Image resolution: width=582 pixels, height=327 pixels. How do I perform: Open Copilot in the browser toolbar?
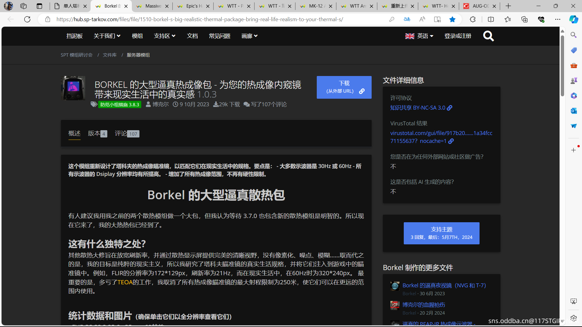pyautogui.click(x=574, y=19)
